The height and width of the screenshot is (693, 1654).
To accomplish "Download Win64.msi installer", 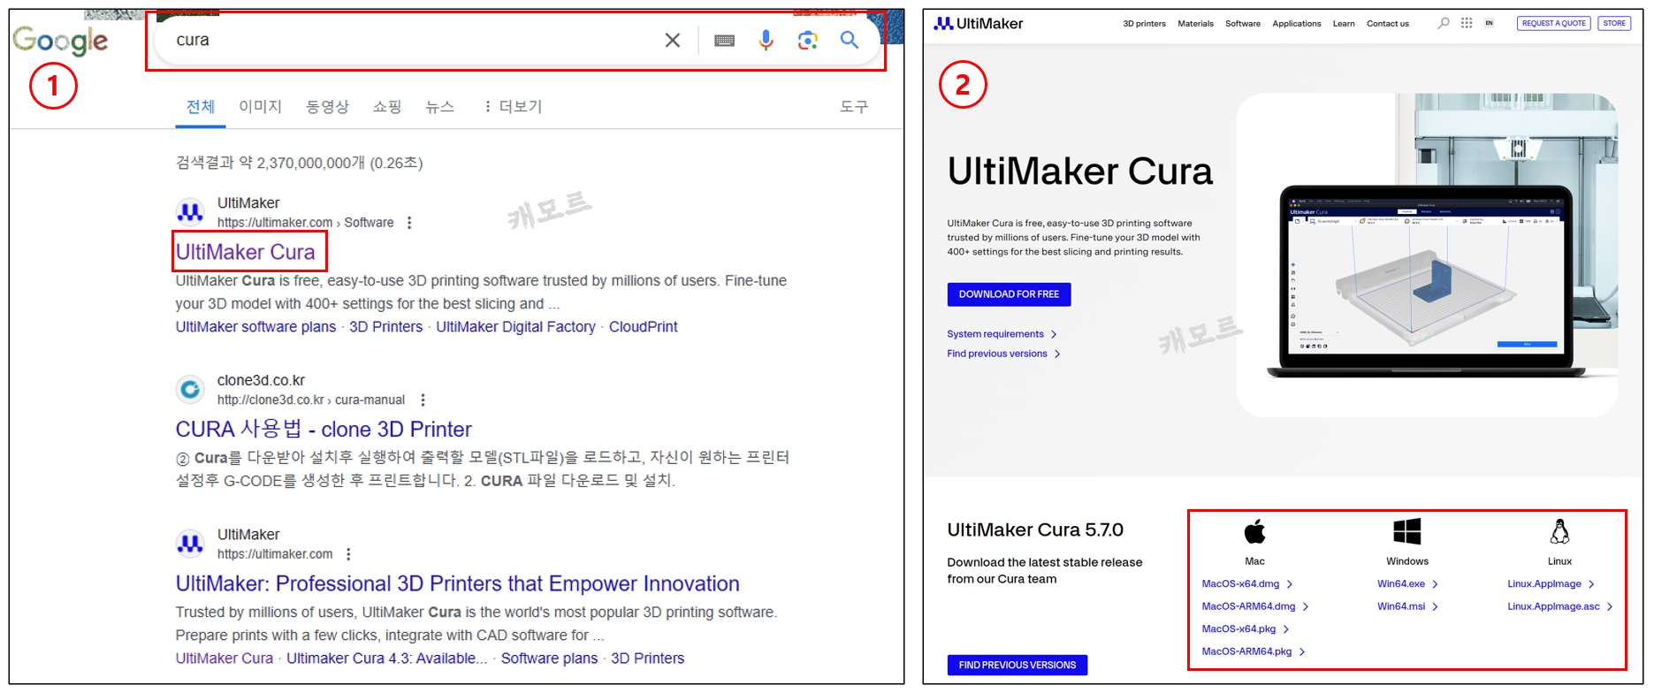I will tap(1407, 606).
